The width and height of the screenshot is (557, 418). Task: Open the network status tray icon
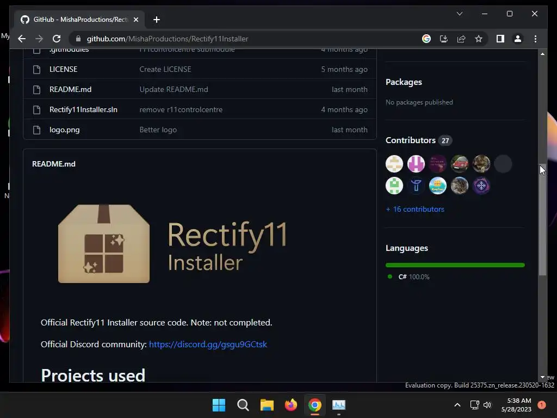pos(474,405)
